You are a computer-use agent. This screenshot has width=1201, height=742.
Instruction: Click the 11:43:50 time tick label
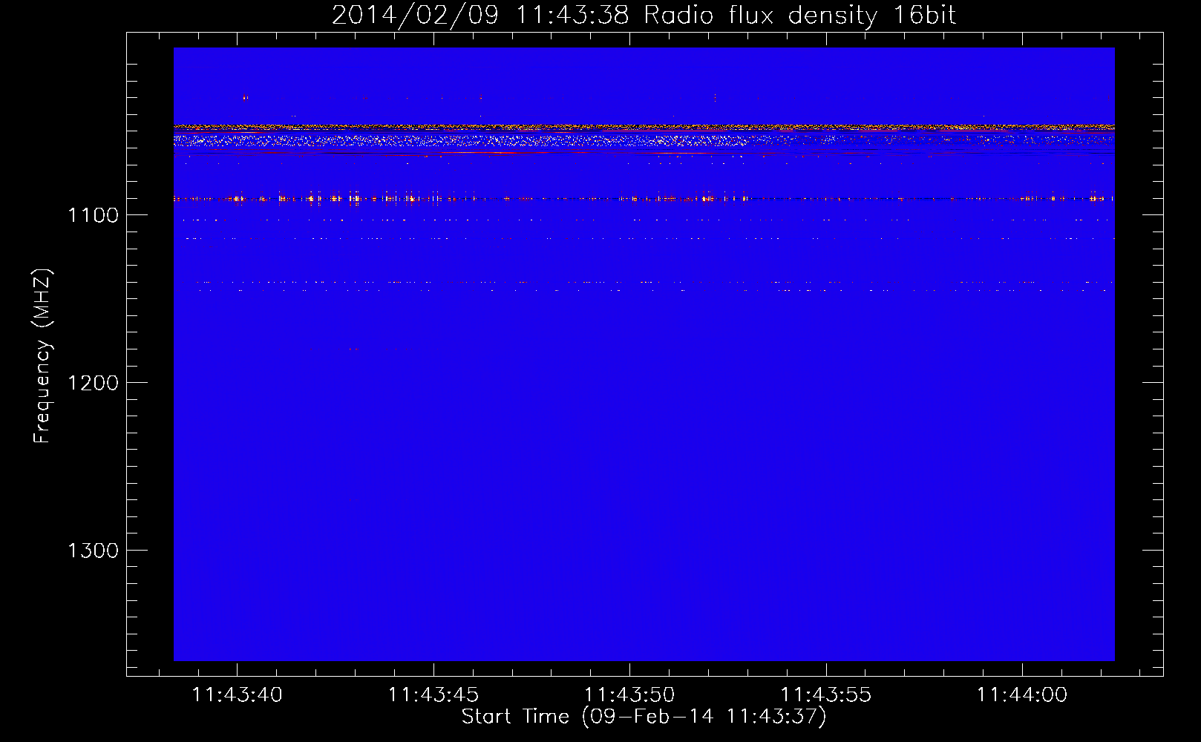(629, 695)
